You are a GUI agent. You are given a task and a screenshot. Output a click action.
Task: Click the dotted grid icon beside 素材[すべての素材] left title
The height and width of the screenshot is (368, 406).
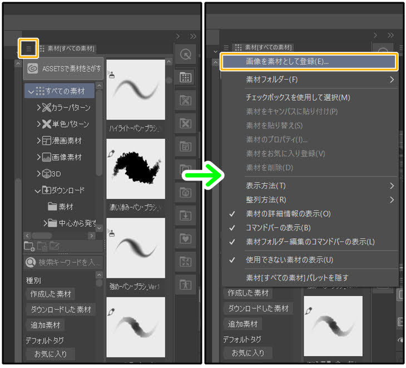(42, 48)
